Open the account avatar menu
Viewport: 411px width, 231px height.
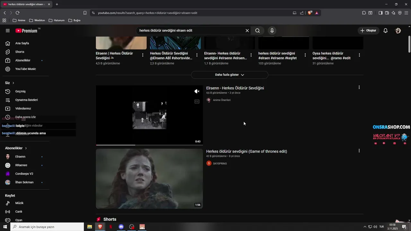[398, 30]
